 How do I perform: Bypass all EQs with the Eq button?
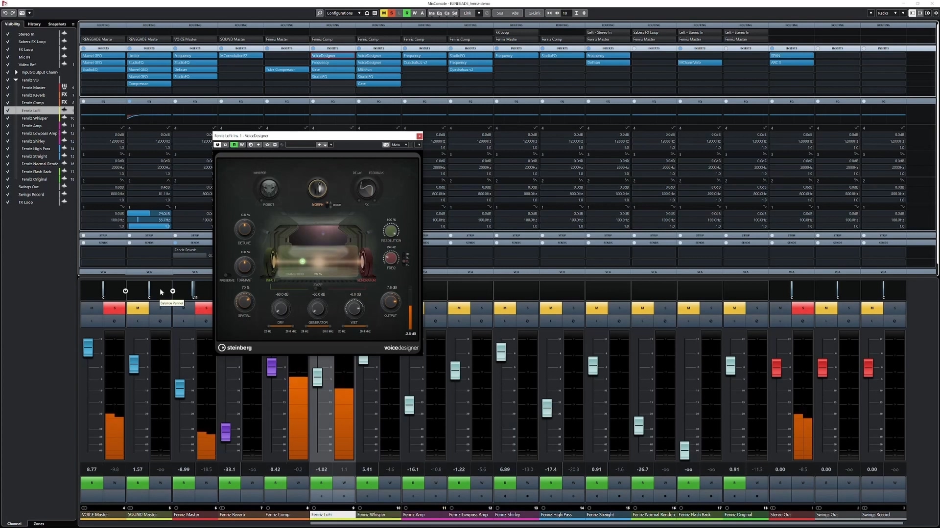439,13
